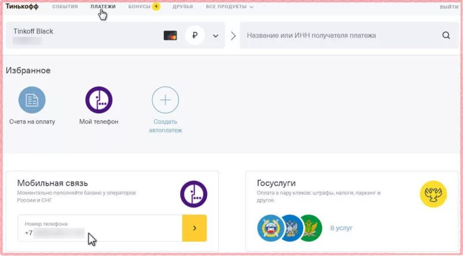
Task: Click the yellow bonuses badge with 4
Action: [x=156, y=6]
